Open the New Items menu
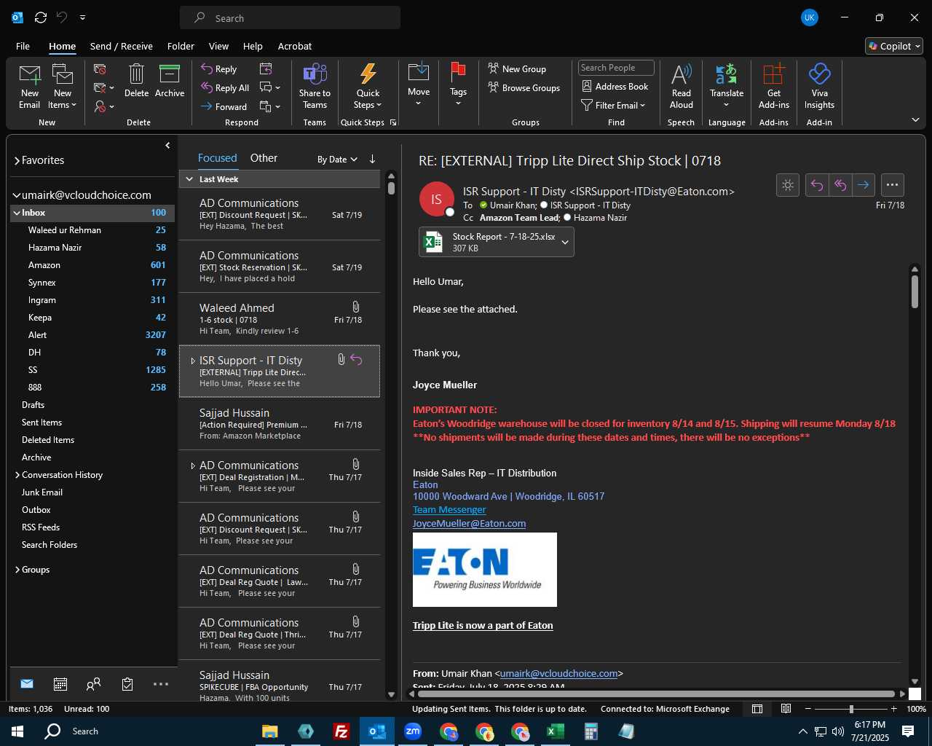This screenshot has width=932, height=746. [x=63, y=87]
